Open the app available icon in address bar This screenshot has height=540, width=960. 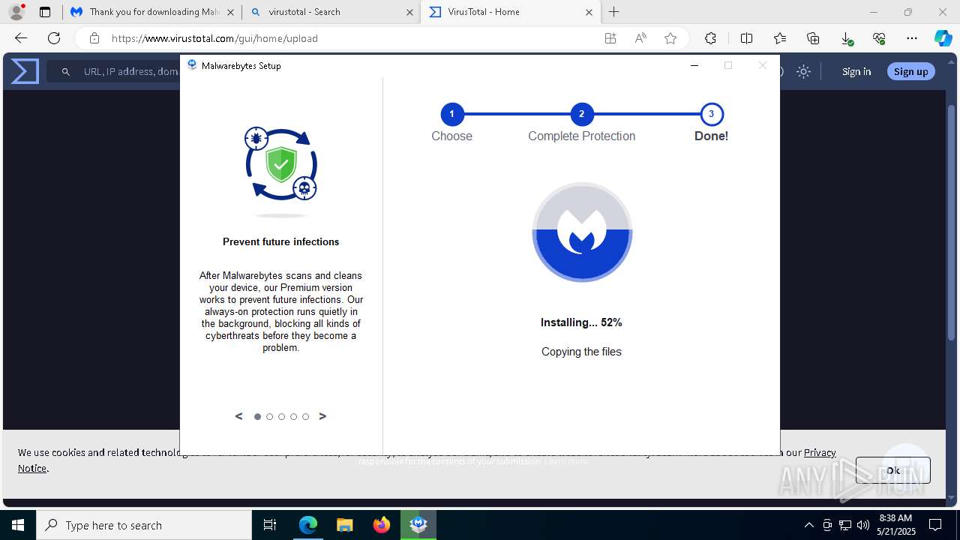click(610, 38)
